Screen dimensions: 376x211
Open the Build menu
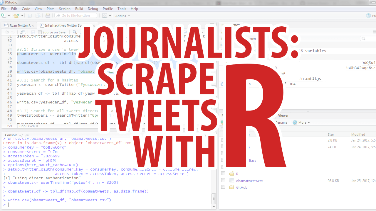pyautogui.click(x=79, y=9)
